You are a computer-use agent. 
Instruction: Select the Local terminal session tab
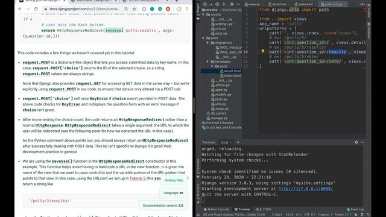(x=225, y=142)
